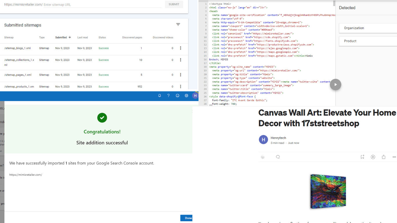Click the green success checkmark icon
The width and height of the screenshot is (397, 223).
click(102, 118)
